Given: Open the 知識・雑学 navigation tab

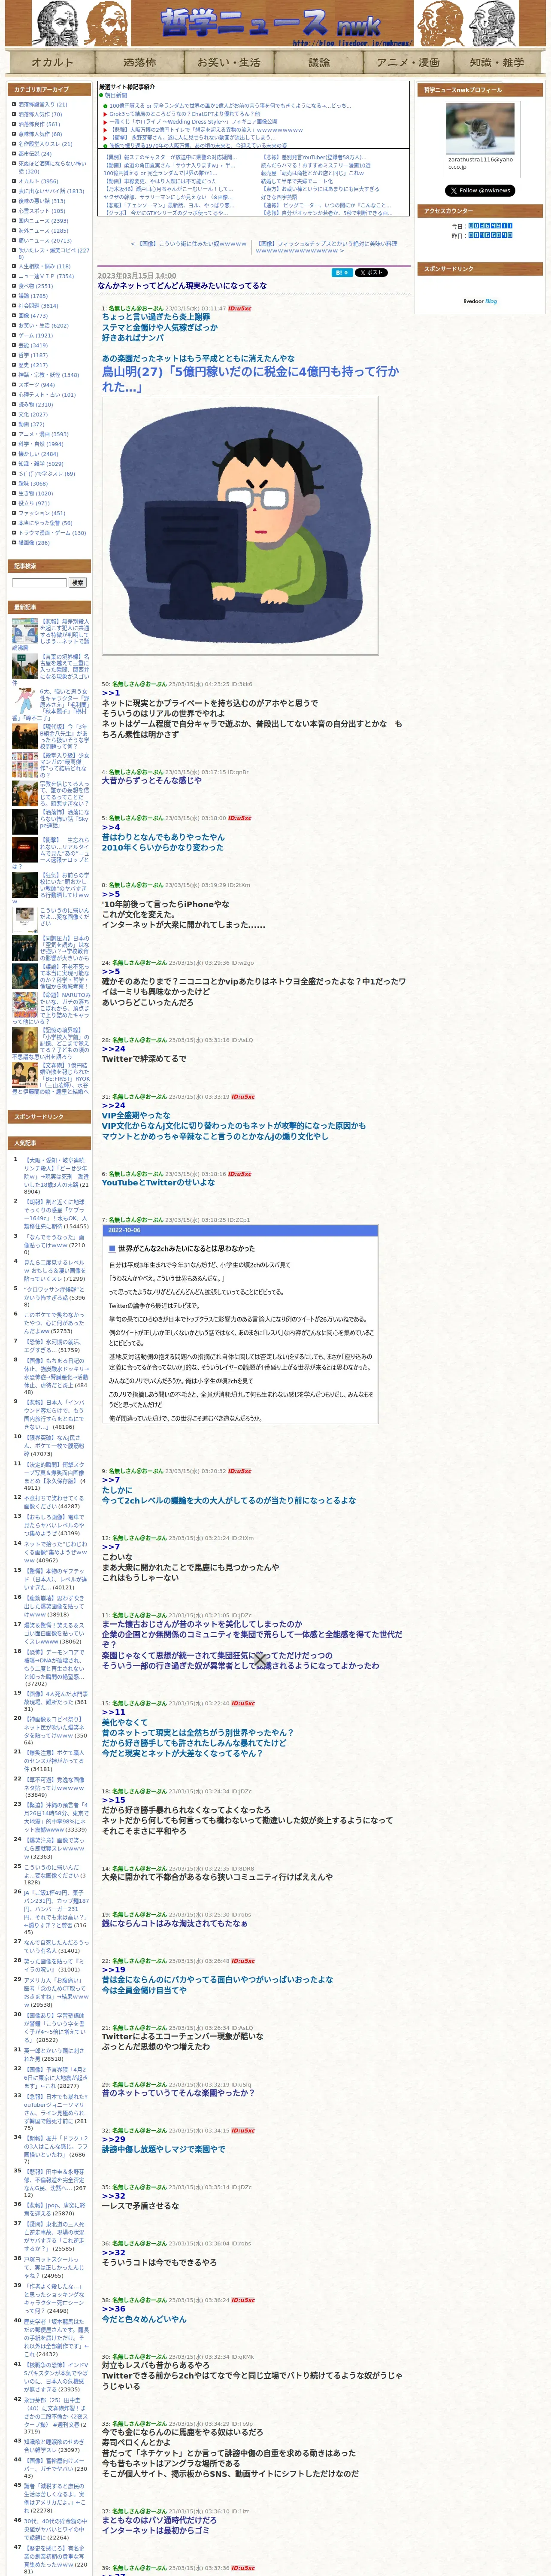Looking at the screenshot, I should coord(497,62).
